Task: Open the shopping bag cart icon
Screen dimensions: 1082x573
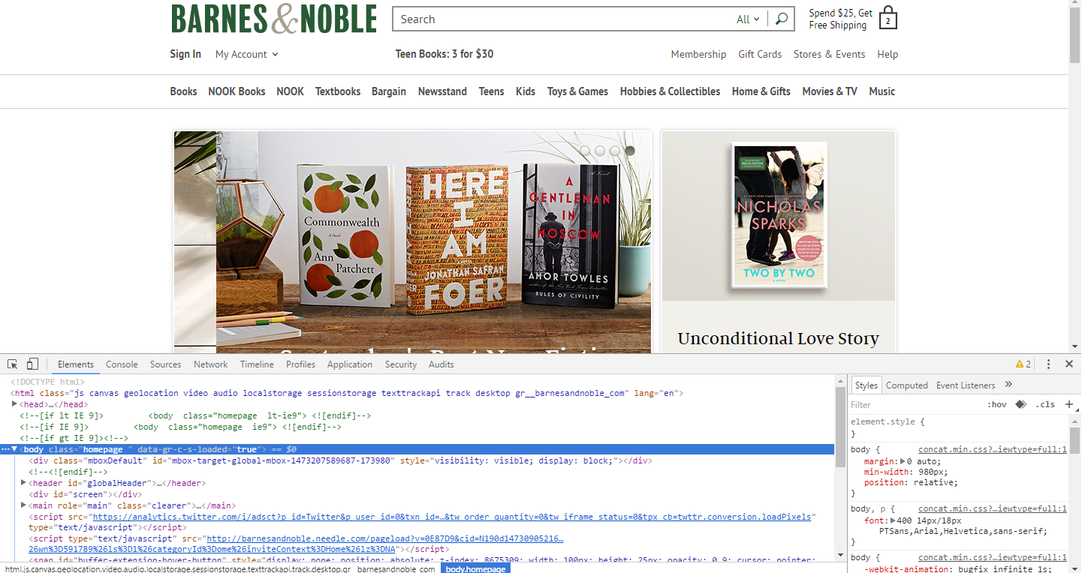Action: tap(888, 19)
